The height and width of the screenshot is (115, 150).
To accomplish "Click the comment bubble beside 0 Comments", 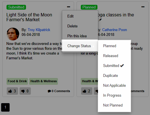I will pos(49,91).
